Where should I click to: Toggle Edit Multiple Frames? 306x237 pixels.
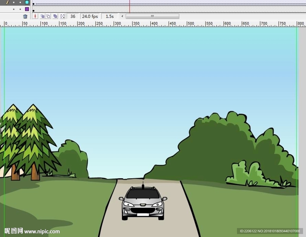click(55, 16)
